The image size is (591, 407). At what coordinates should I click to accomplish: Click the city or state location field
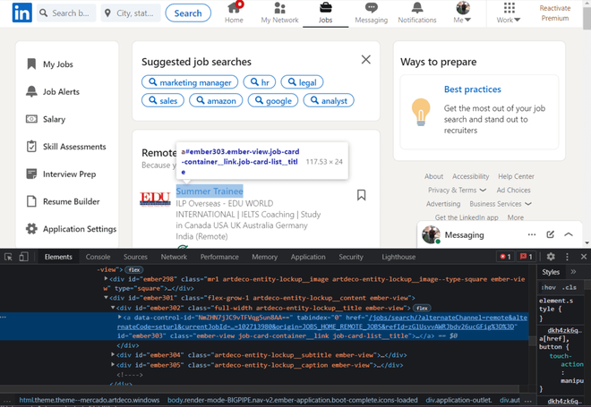(x=131, y=13)
